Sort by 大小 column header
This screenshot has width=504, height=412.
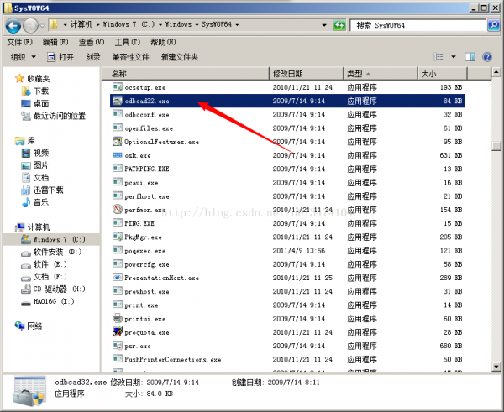(443, 74)
